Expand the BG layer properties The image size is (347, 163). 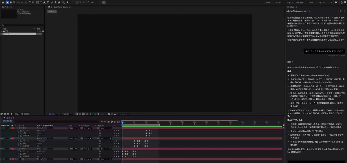point(11,159)
